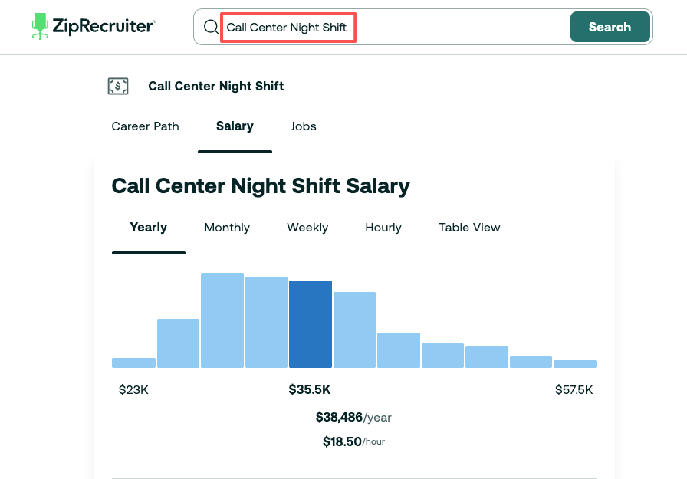687x479 pixels.
Task: Click the $57.5K axis label
Action: [575, 389]
